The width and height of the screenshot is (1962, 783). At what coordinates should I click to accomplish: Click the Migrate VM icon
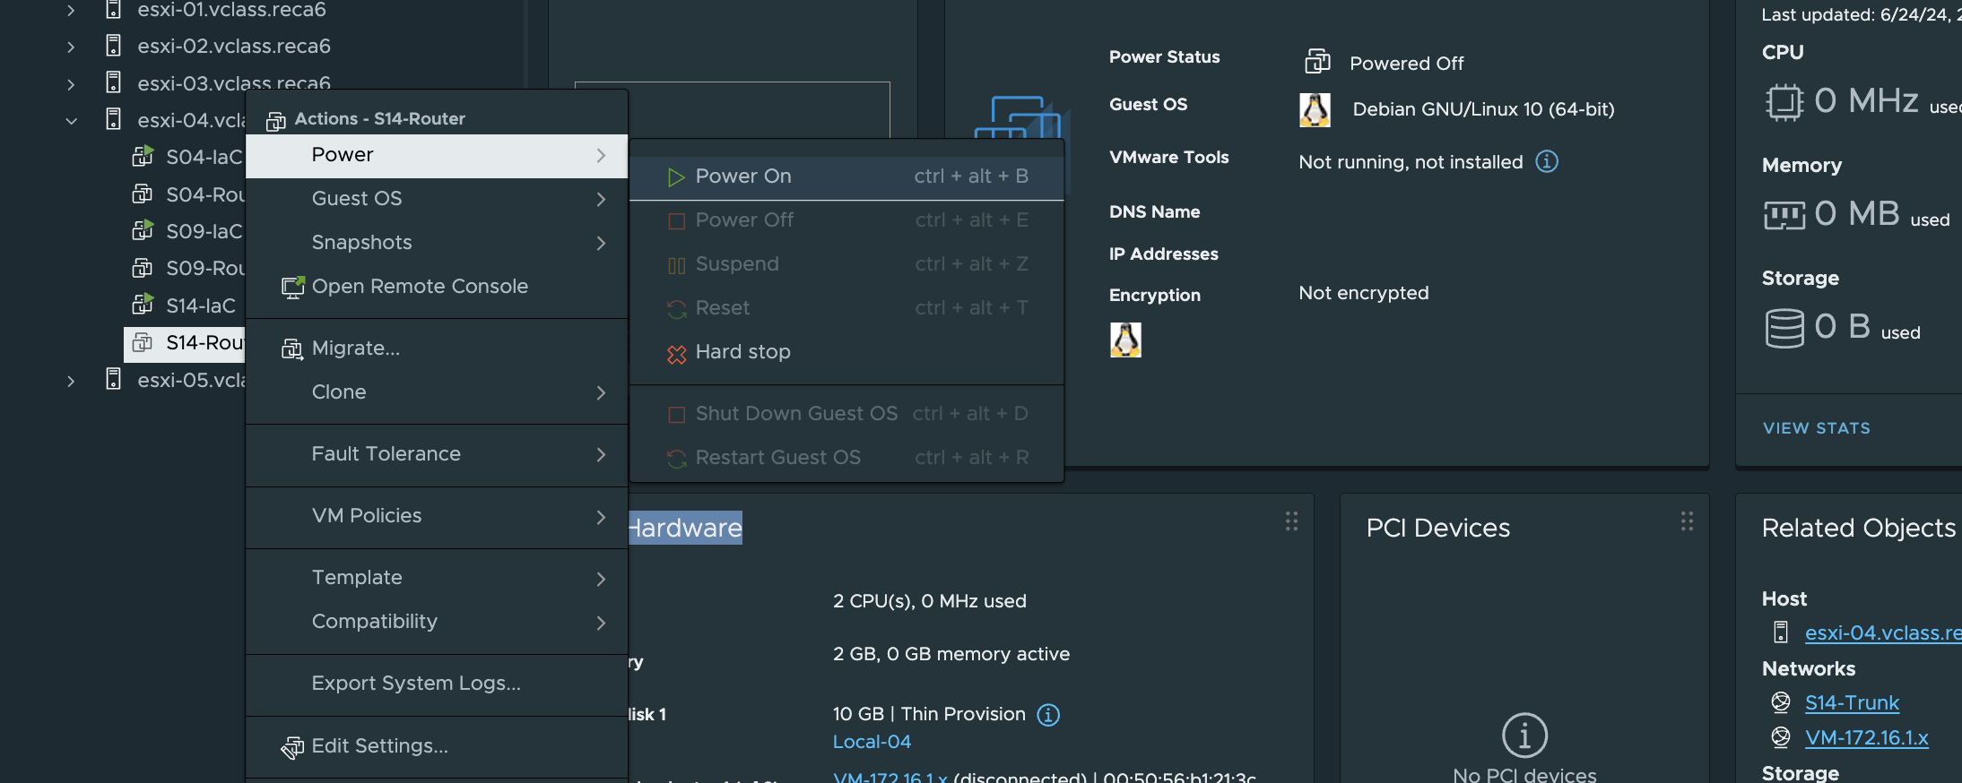pos(292,349)
